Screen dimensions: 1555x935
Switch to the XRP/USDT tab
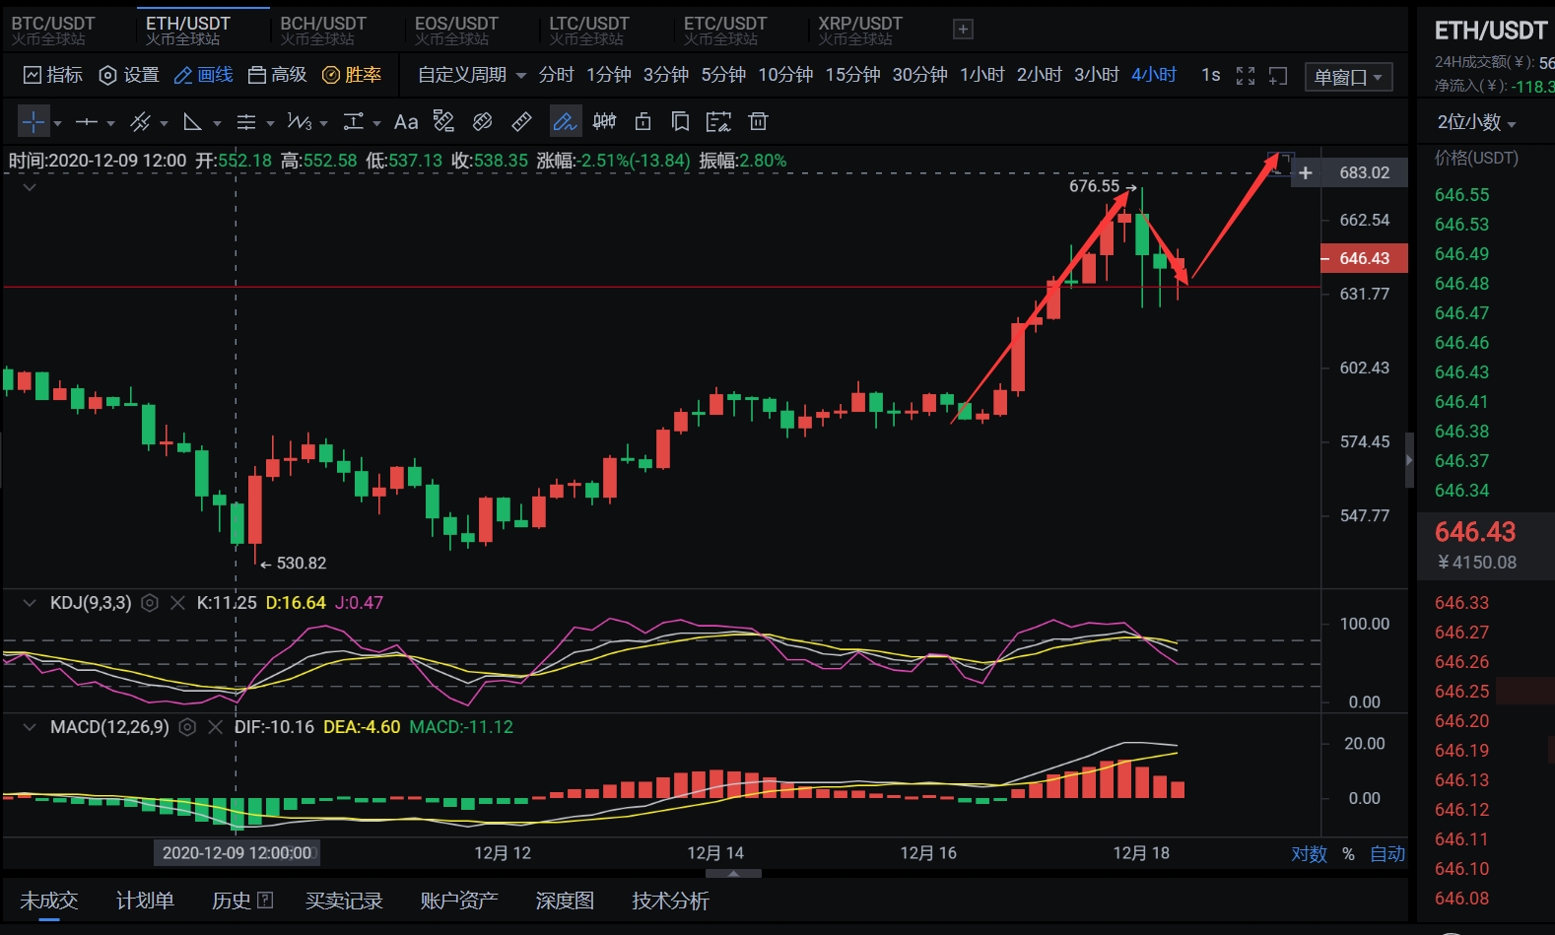click(860, 30)
